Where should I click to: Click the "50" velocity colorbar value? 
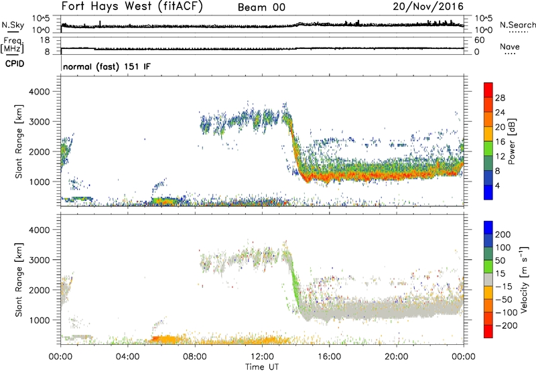(x=500, y=261)
